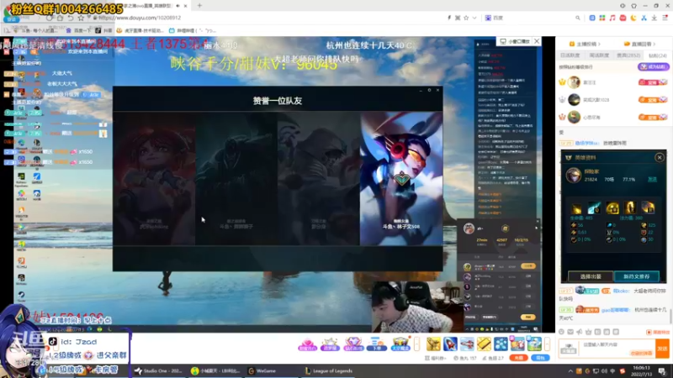Click the bronze-crown third-ranked user avatar
Viewport: 673px width, 378px height.
coord(574,117)
